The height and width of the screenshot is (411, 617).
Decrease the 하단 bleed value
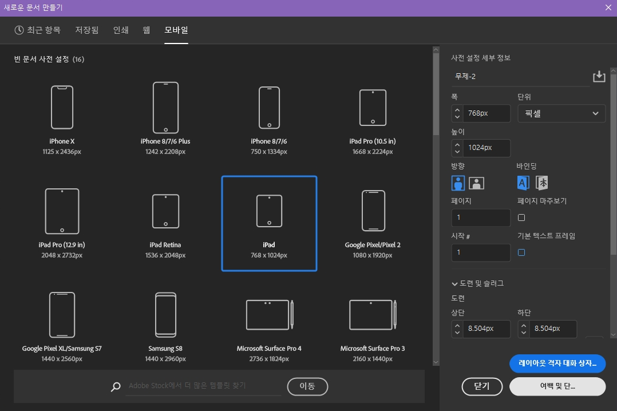click(524, 332)
